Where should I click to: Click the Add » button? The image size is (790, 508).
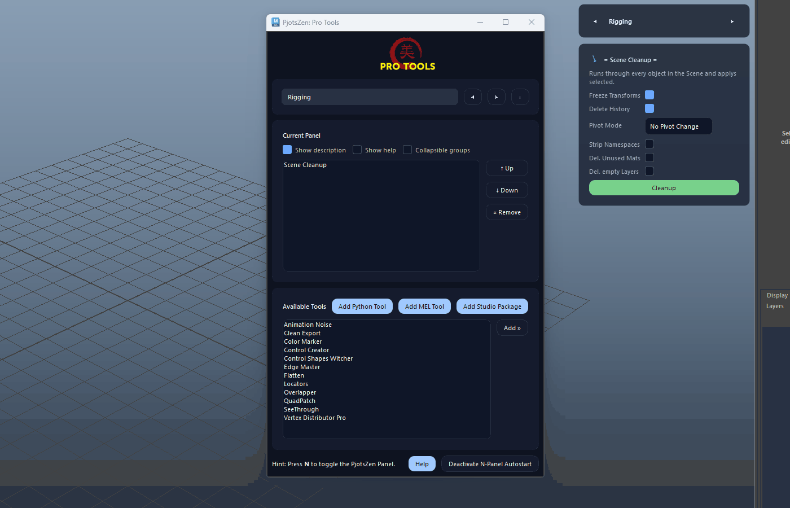pyautogui.click(x=512, y=328)
